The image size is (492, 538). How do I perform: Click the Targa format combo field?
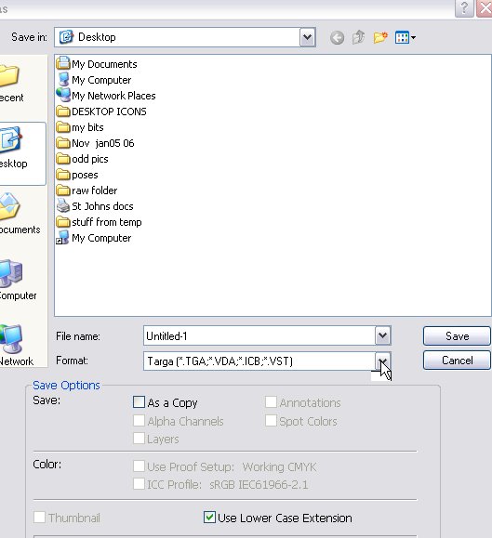coord(267,361)
